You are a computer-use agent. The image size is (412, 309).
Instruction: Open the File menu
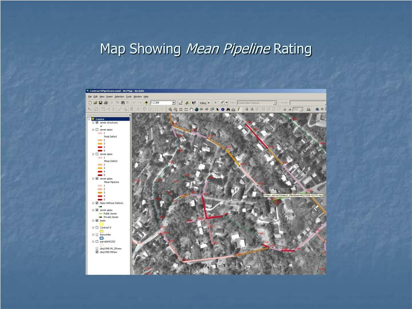90,97
